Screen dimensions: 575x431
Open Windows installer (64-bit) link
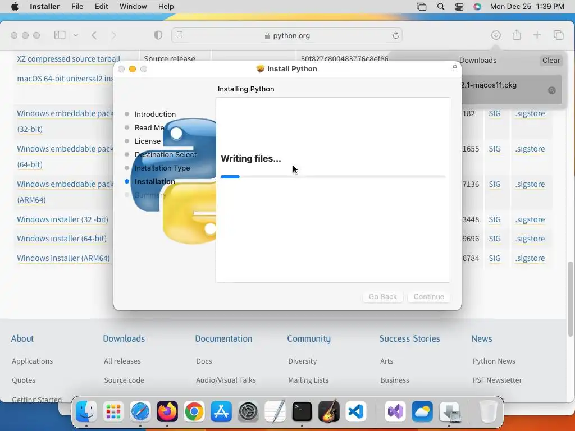coord(62,238)
